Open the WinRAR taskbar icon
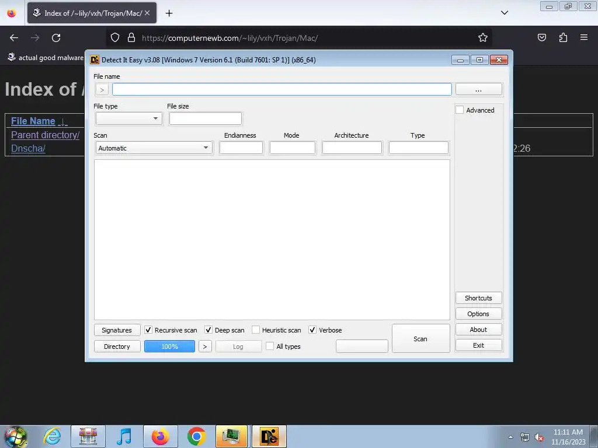The width and height of the screenshot is (598, 448). [x=88, y=436]
